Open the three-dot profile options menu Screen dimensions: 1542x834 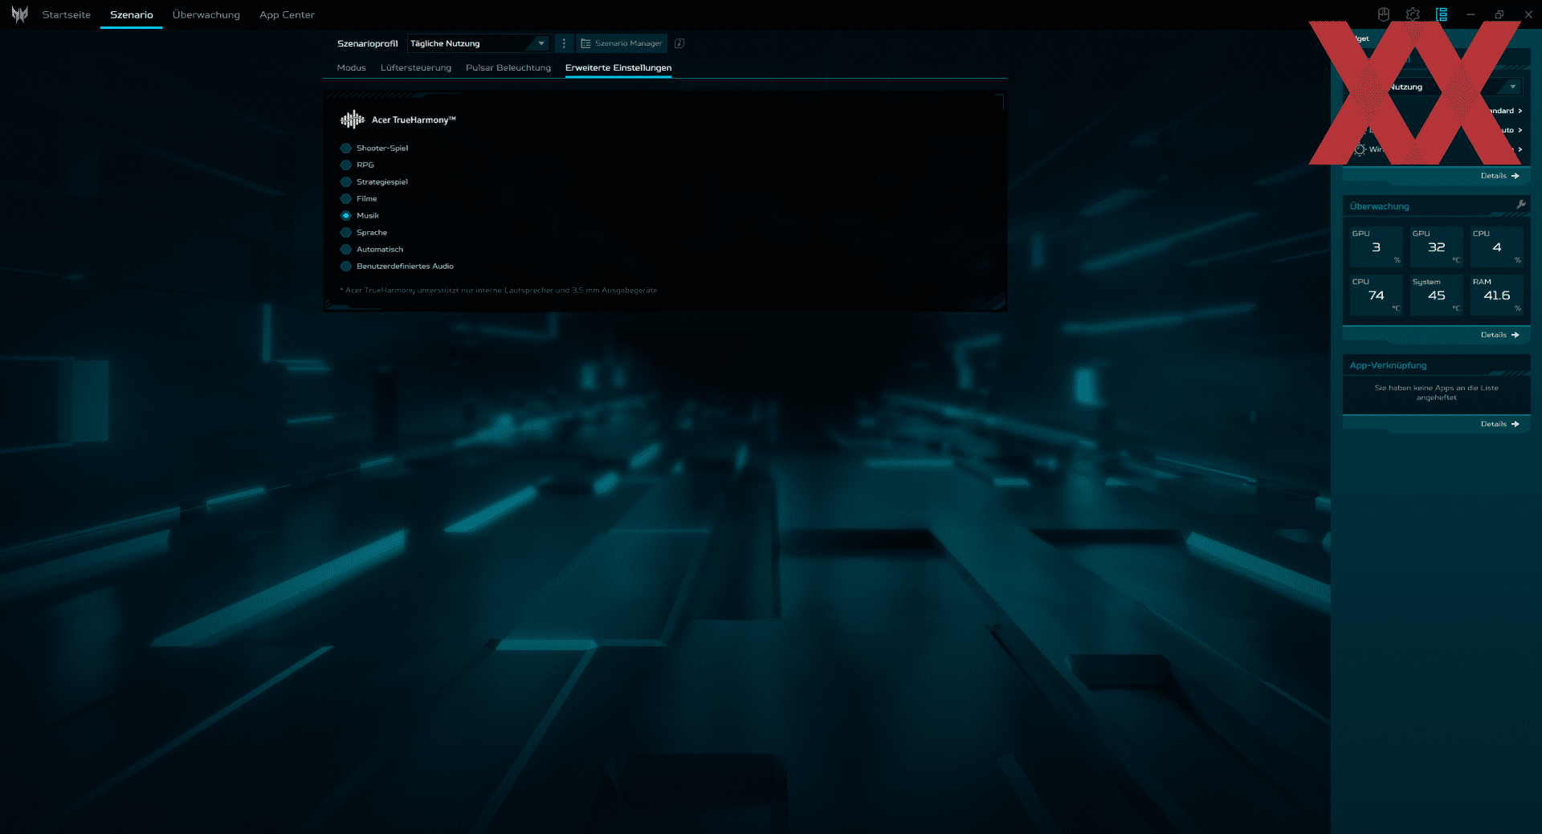564,43
